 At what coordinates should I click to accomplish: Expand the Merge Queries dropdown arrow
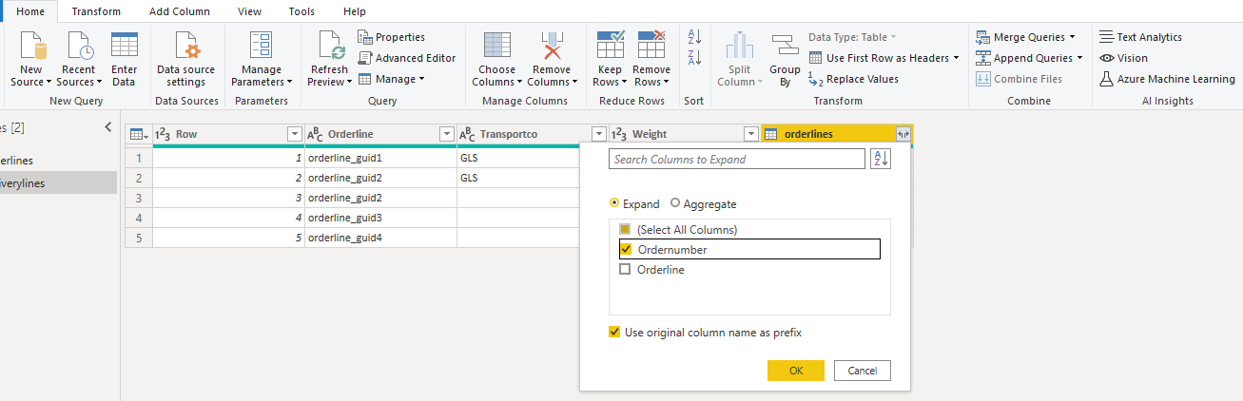pos(1072,37)
